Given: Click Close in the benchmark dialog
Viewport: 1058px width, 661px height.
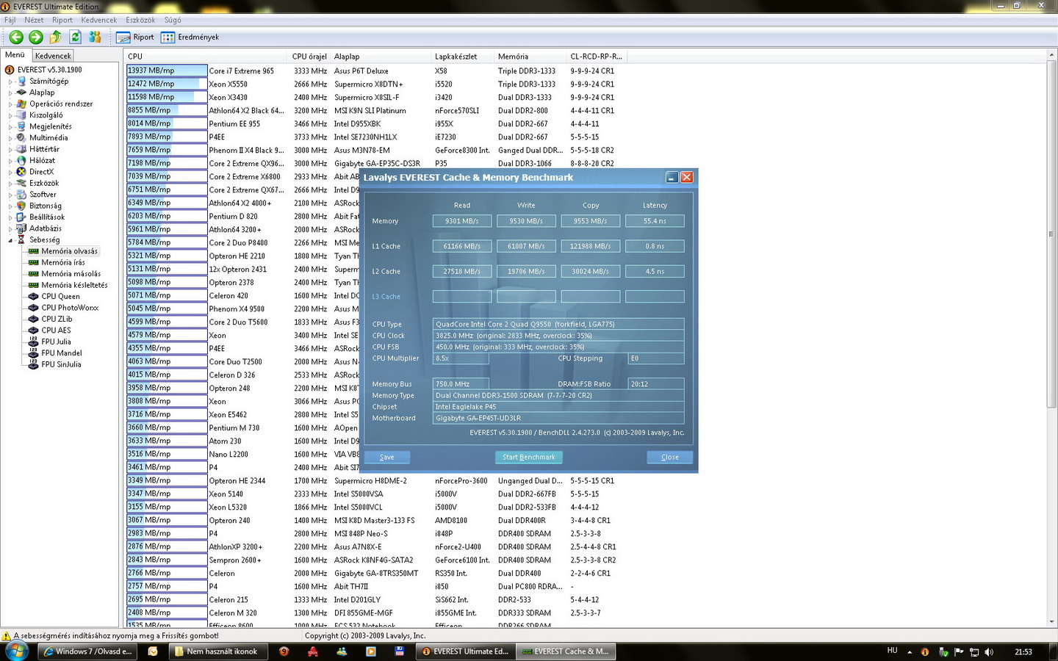Looking at the screenshot, I should point(669,457).
